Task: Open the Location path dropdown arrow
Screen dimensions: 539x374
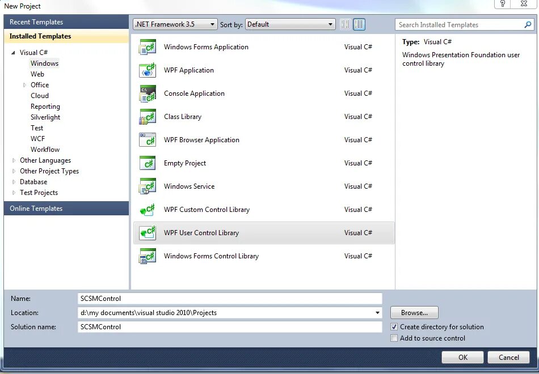Action: [377, 313]
